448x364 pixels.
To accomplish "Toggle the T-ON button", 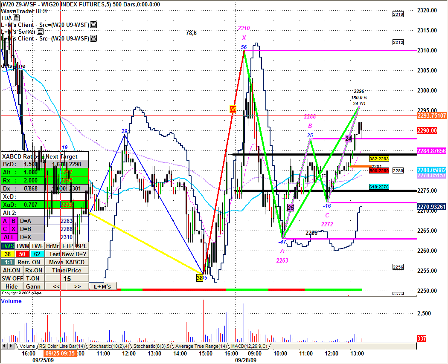I will 33,278.
